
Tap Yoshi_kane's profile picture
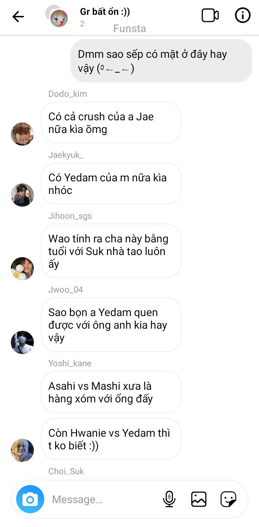22,450
